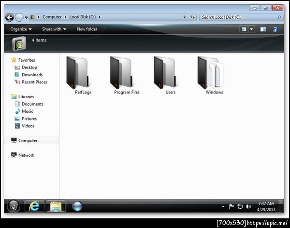Click the Favorites star icon
The image size is (290, 228).
pos(14,60)
